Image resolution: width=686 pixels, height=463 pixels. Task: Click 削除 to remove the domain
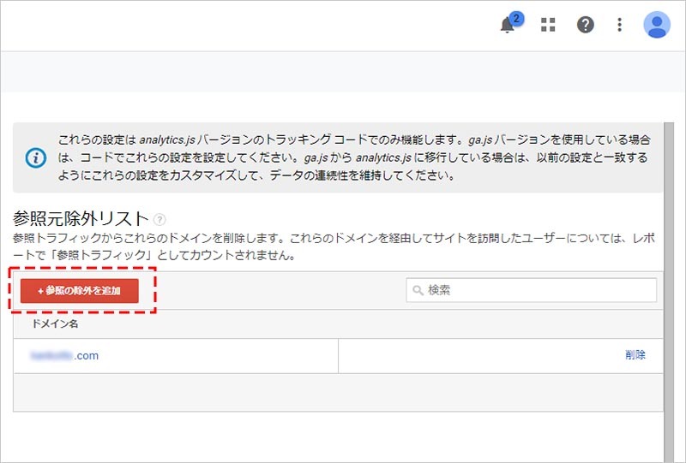[635, 355]
